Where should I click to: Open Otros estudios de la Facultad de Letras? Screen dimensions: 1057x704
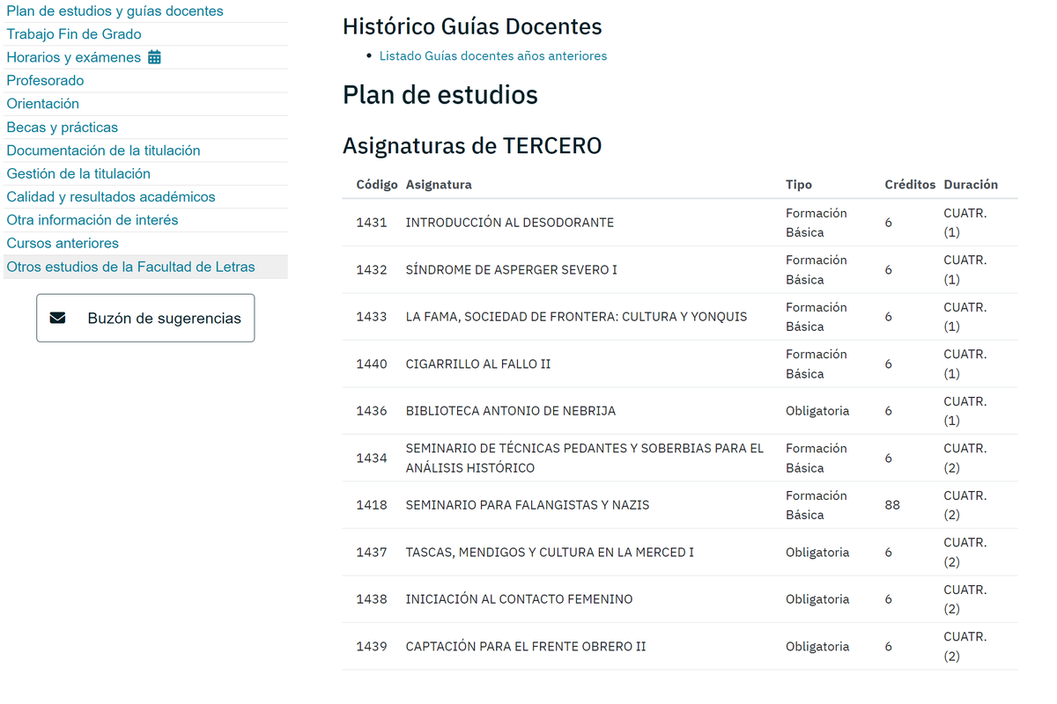(x=130, y=267)
